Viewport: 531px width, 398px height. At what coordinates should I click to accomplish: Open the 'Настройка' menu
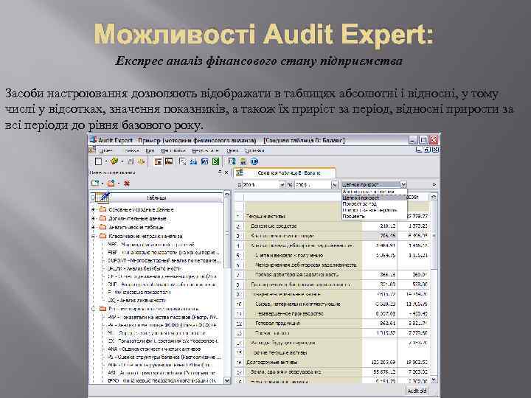[x=173, y=150]
